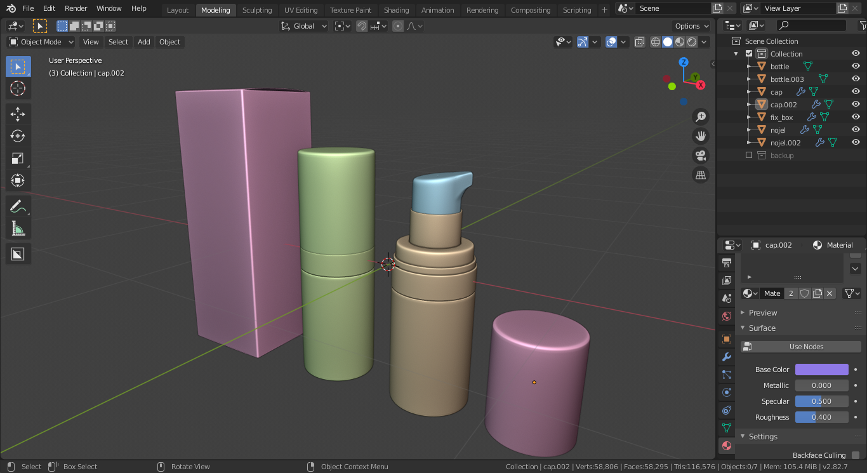The image size is (867, 473).
Task: Click the Use Nodes button
Action: (x=801, y=347)
